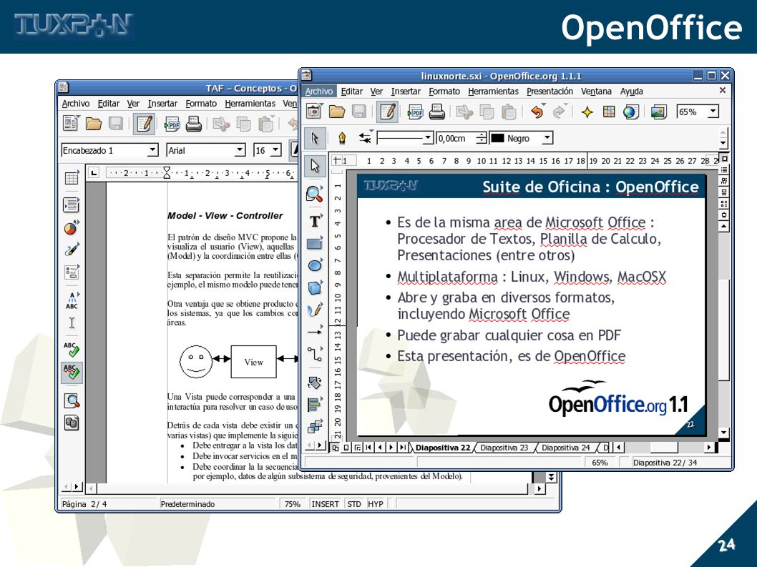Toggle INSERT mode in Writer status bar
Image resolution: width=757 pixels, height=567 pixels.
click(x=325, y=504)
